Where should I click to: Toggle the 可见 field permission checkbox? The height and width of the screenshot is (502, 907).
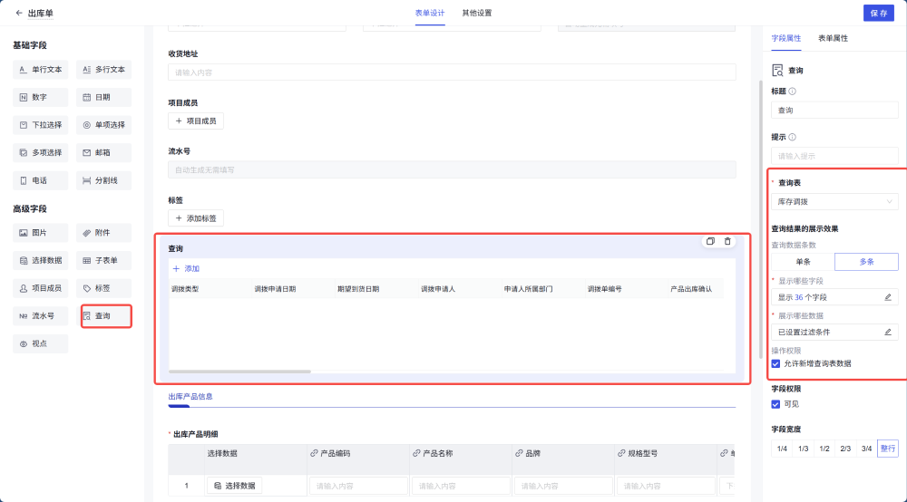(x=775, y=404)
